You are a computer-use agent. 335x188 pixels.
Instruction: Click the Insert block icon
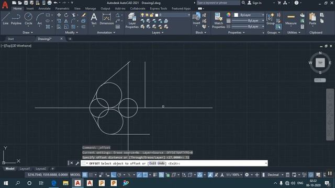(x=196, y=18)
